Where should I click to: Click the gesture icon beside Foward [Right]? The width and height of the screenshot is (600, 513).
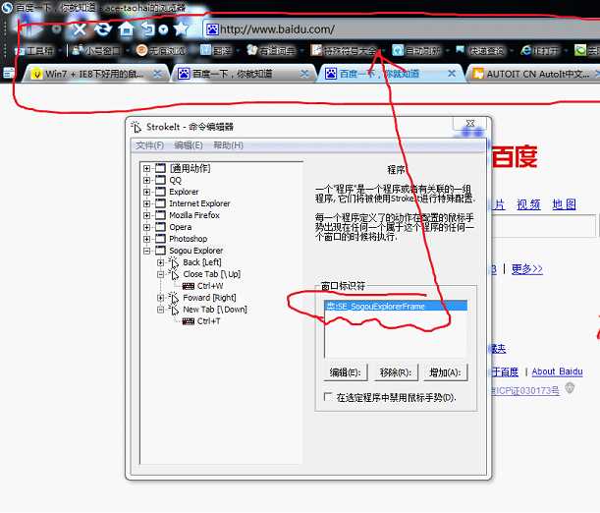(x=174, y=298)
